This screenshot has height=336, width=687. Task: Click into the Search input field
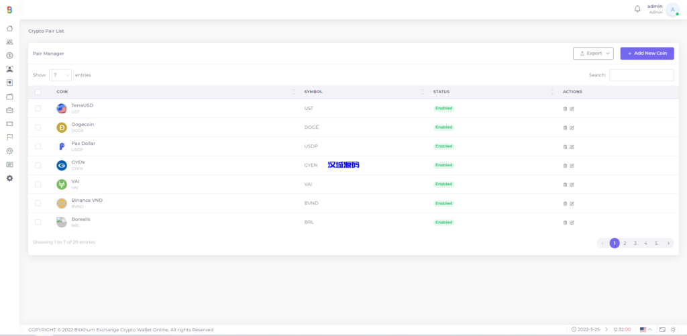(641, 75)
